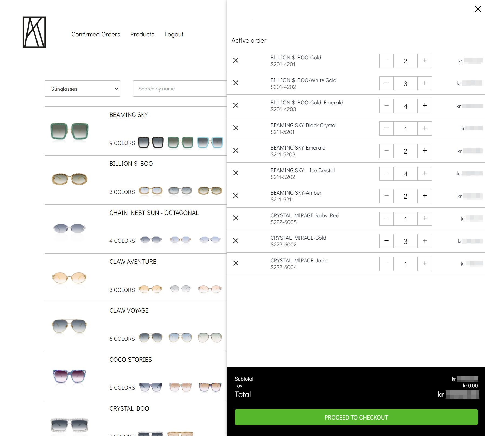Remove BILLION $ BOO-White Gold item
Image resolution: width=485 pixels, height=436 pixels.
point(236,83)
